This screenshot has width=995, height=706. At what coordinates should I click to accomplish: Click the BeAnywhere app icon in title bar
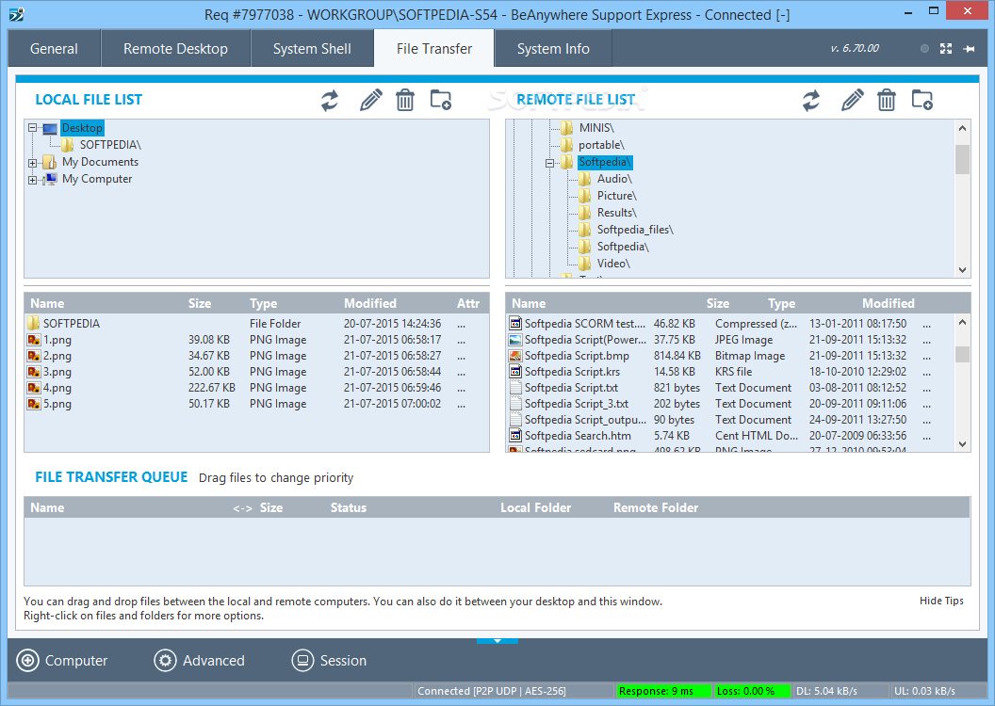[17, 14]
